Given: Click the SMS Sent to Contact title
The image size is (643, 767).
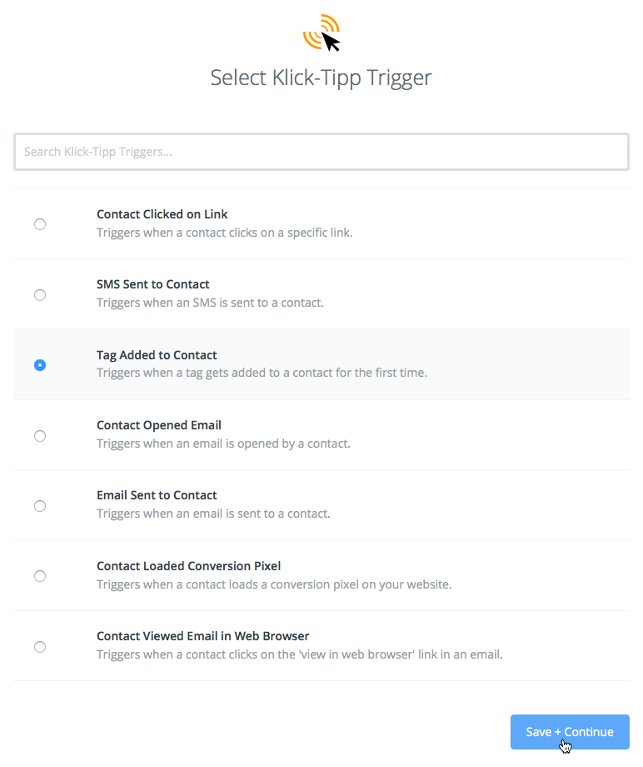Looking at the screenshot, I should [153, 284].
